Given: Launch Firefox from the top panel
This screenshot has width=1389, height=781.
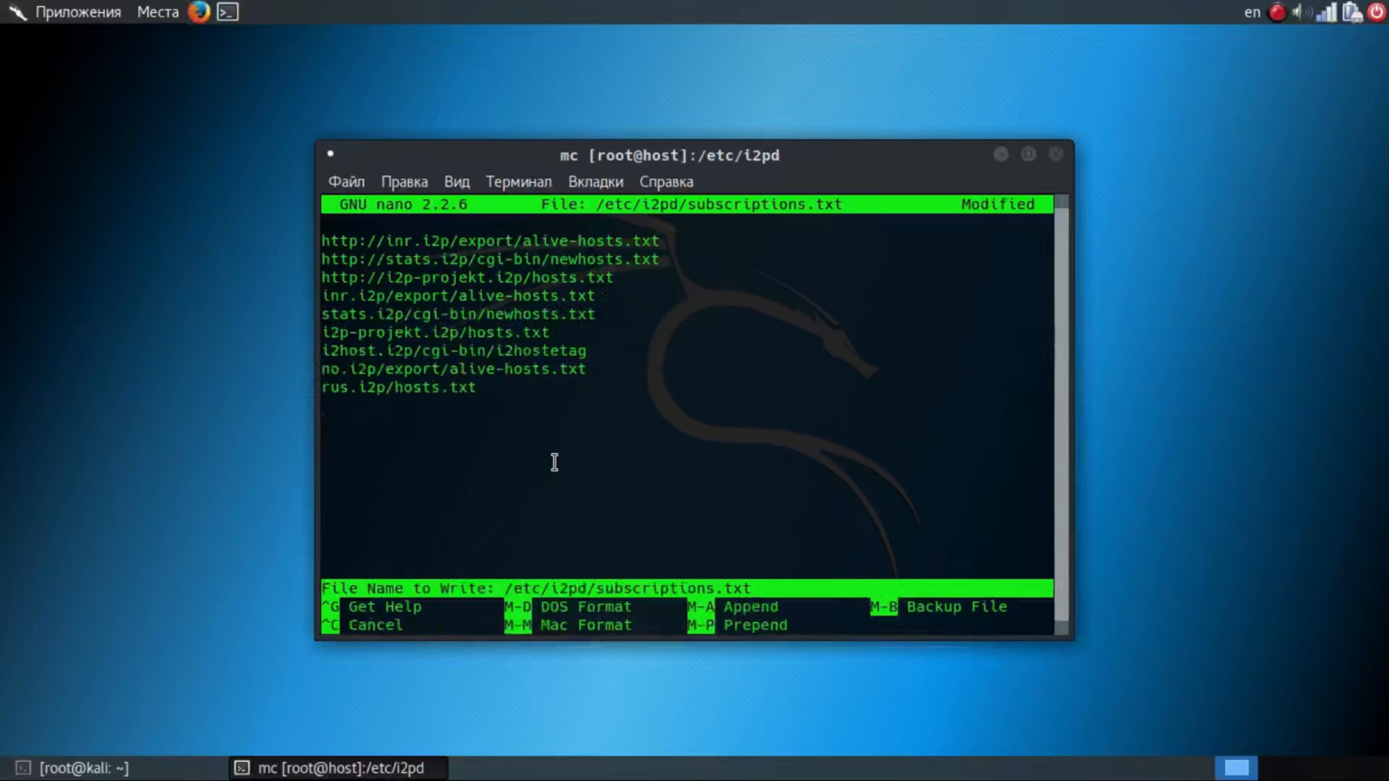Looking at the screenshot, I should tap(199, 12).
